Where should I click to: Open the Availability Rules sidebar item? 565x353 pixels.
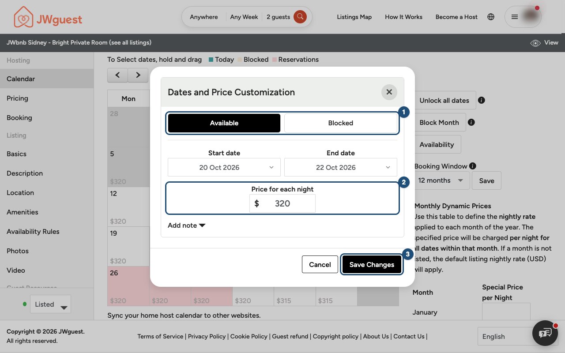[x=47, y=231]
